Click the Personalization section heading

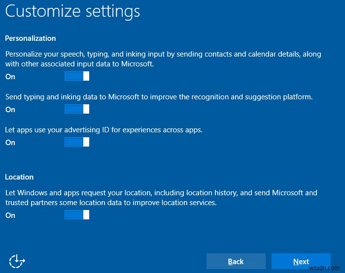pyautogui.click(x=31, y=38)
